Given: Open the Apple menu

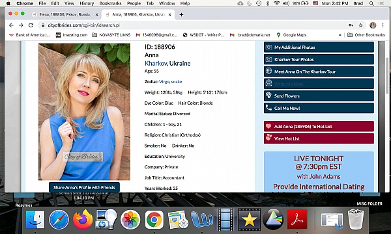Looking at the screenshot, I should coord(8,3).
